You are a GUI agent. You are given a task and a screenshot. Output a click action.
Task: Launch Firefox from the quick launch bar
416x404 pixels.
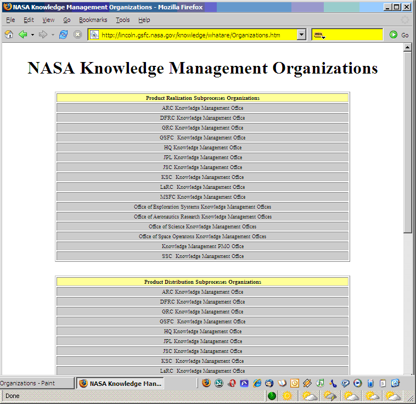click(x=206, y=383)
